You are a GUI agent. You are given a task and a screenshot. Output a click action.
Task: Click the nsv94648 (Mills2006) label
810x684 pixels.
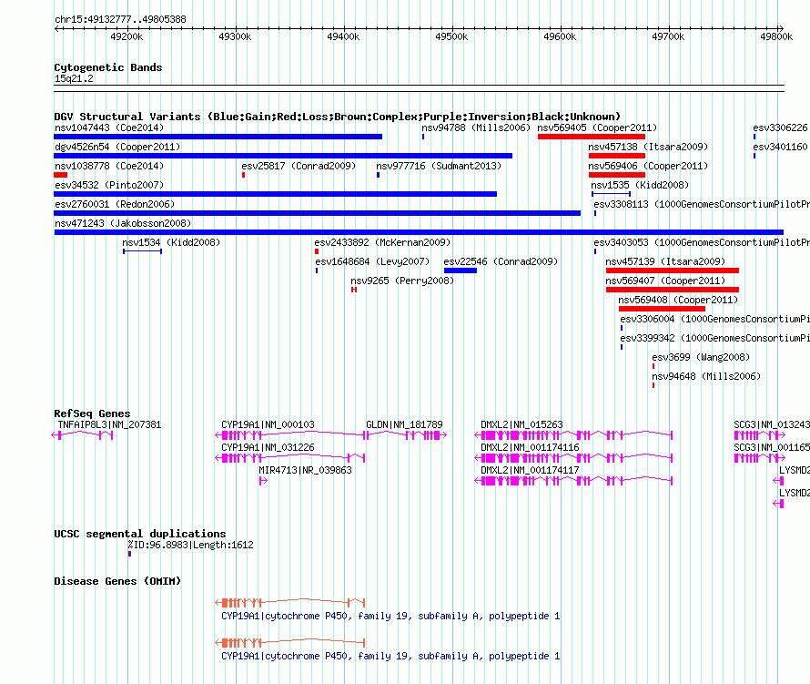[706, 376]
